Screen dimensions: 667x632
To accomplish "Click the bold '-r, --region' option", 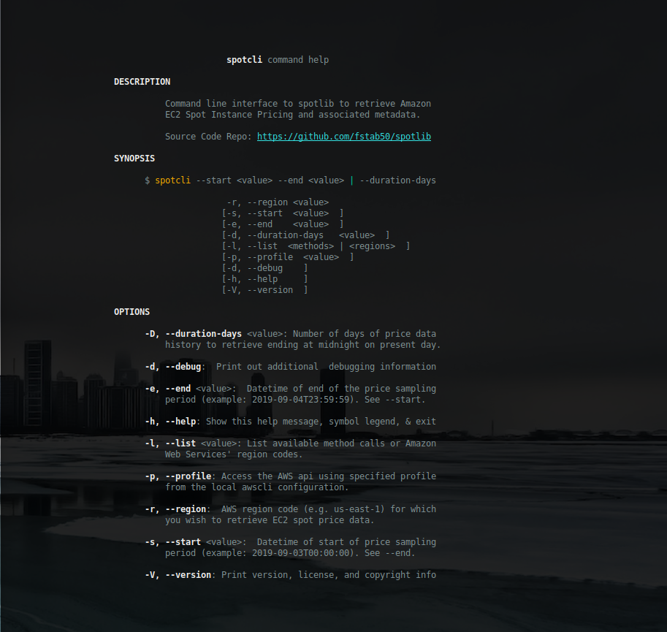I will 175,509.
